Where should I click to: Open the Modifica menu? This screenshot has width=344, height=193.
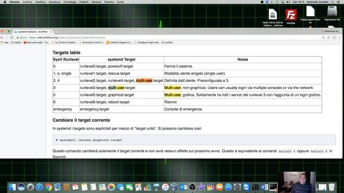40,2
